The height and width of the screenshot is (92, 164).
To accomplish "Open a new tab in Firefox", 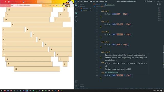I will tap(54, 2).
